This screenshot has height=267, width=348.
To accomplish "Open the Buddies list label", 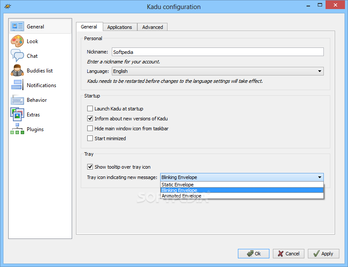I will click(40, 70).
